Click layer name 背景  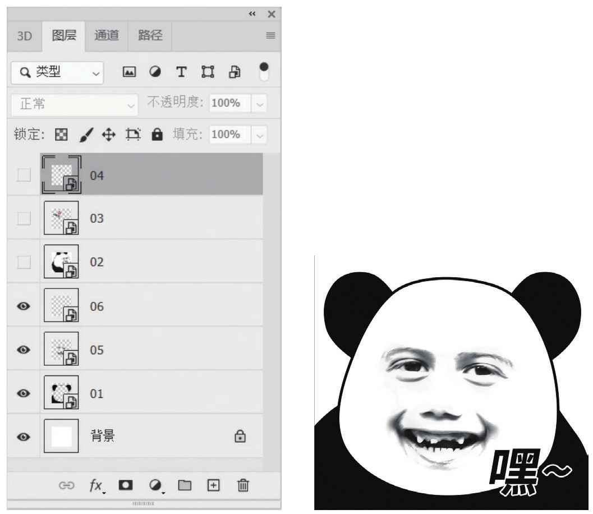[x=103, y=435]
